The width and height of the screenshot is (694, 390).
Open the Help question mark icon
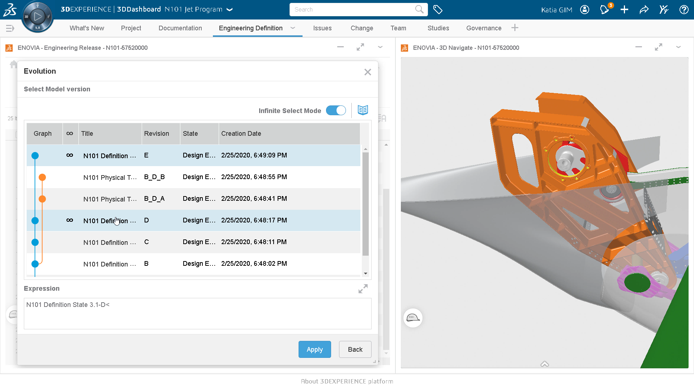(684, 9)
